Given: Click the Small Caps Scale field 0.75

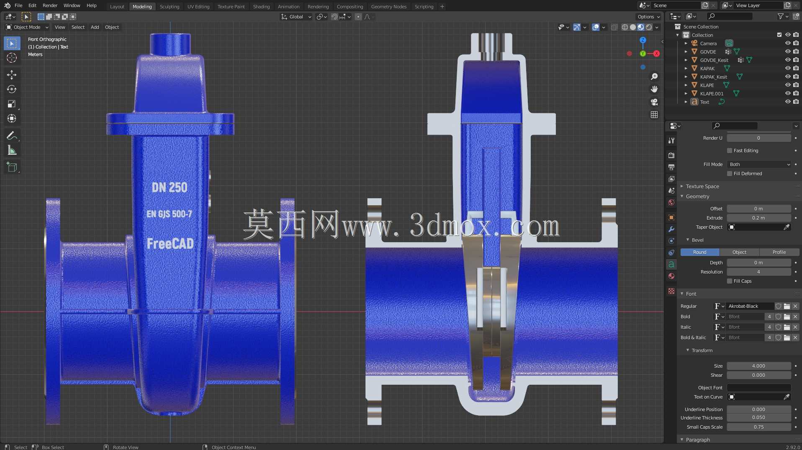Looking at the screenshot, I should [759, 427].
